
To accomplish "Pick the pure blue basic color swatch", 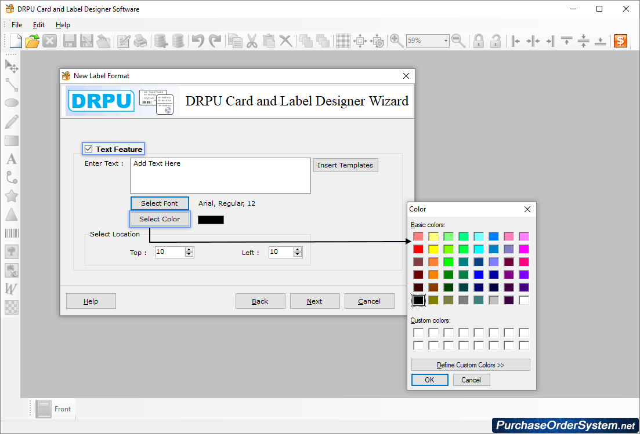I will point(478,275).
